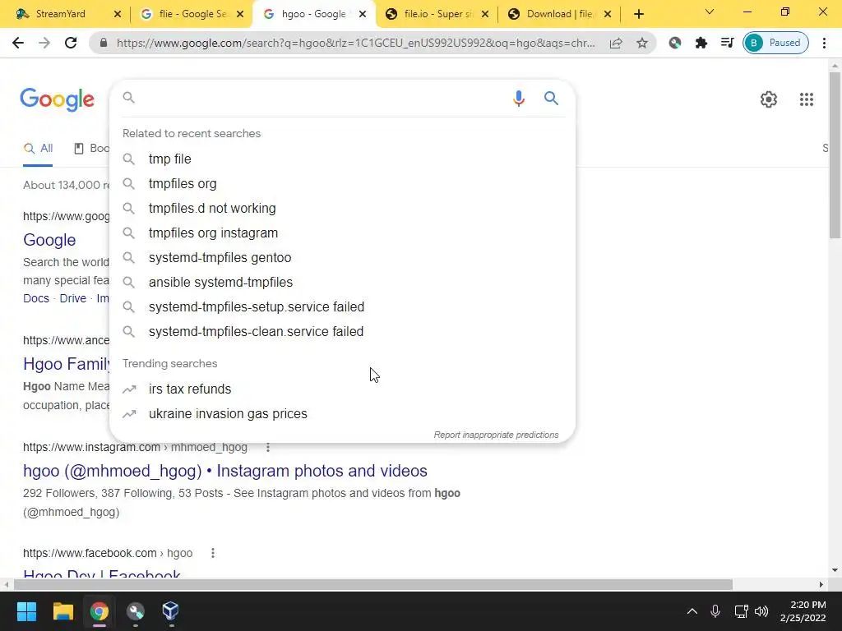842x631 pixels.
Task: Open the 'Google' search result title
Action: 49,240
